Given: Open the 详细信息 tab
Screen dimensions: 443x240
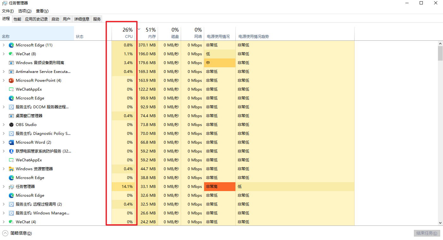Looking at the screenshot, I should coord(82,19).
